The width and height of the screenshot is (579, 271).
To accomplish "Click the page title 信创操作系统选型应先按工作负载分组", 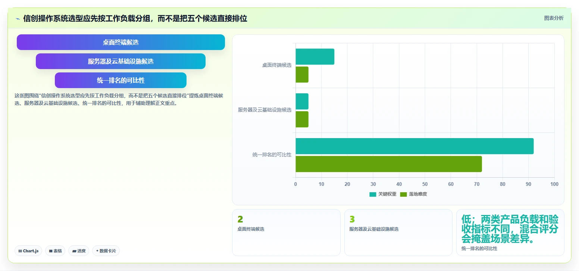I will [135, 18].
